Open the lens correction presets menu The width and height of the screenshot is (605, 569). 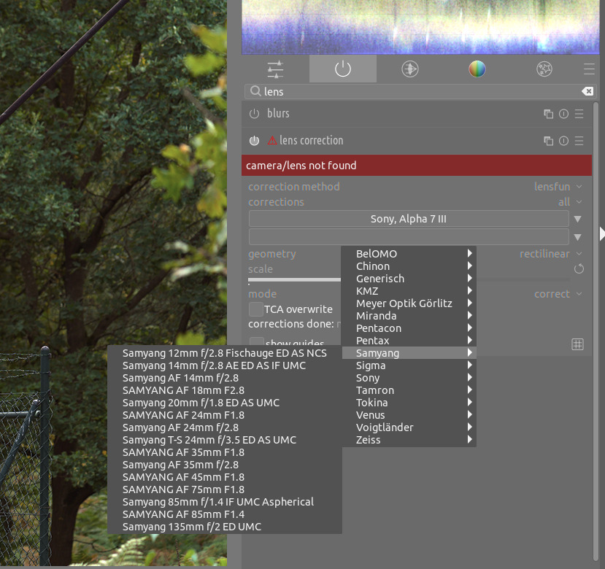(579, 141)
